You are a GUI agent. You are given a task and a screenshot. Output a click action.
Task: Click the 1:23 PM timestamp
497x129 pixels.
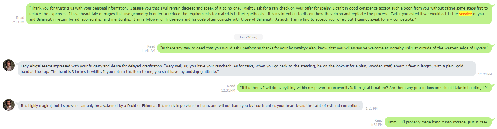(372, 108)
